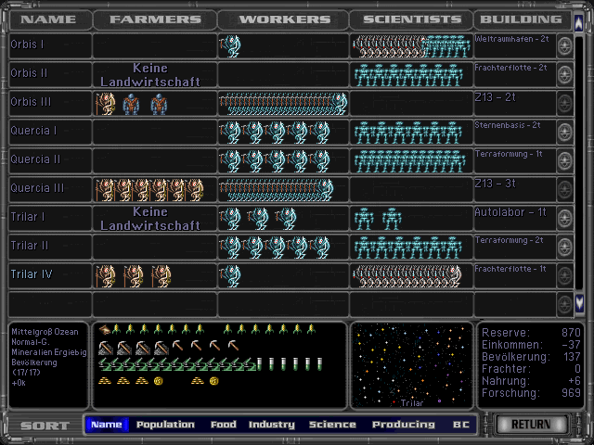Image resolution: width=594 pixels, height=445 pixels.
Task: Pick the single worker on Trilar IV
Action: pos(229,276)
